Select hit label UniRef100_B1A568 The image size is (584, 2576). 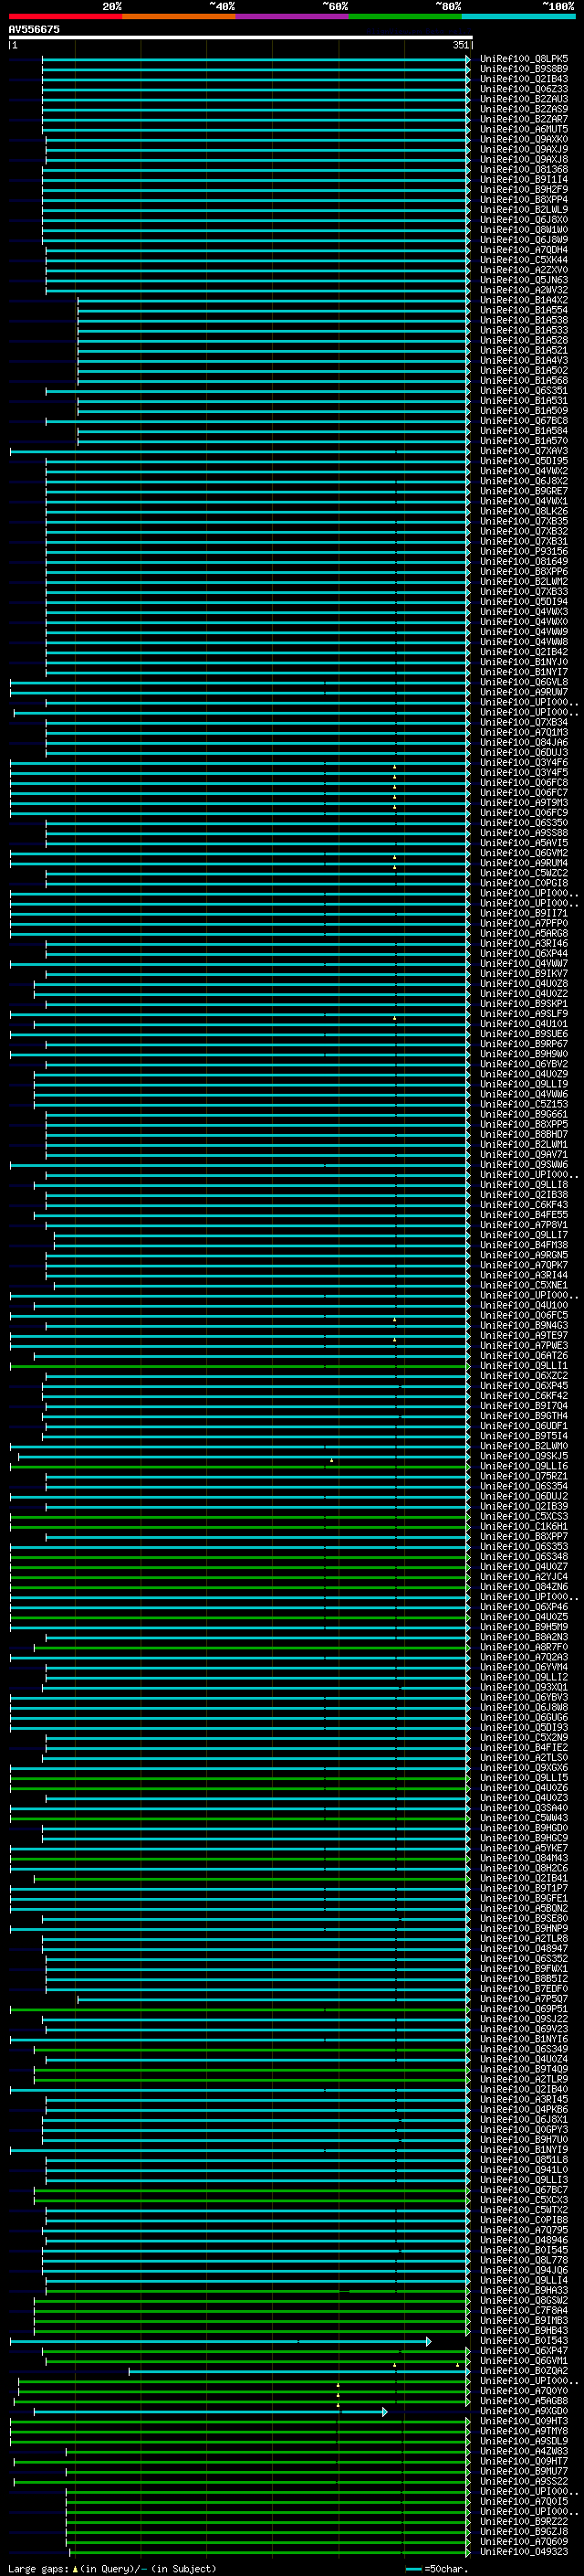click(x=524, y=380)
